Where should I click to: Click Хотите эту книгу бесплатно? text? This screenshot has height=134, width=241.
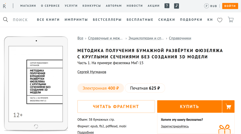coord(182,120)
